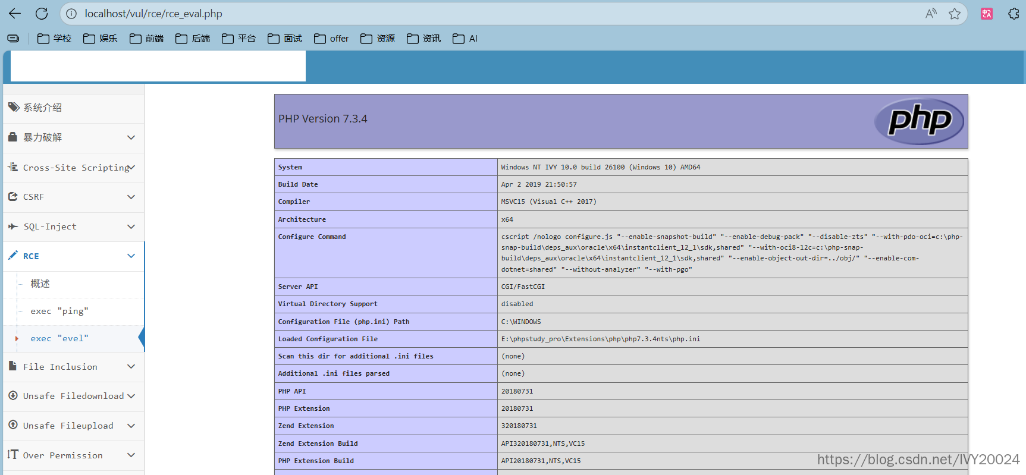This screenshot has height=475, width=1026.
Task: Open the 概述 submenu item
Action: tap(40, 284)
